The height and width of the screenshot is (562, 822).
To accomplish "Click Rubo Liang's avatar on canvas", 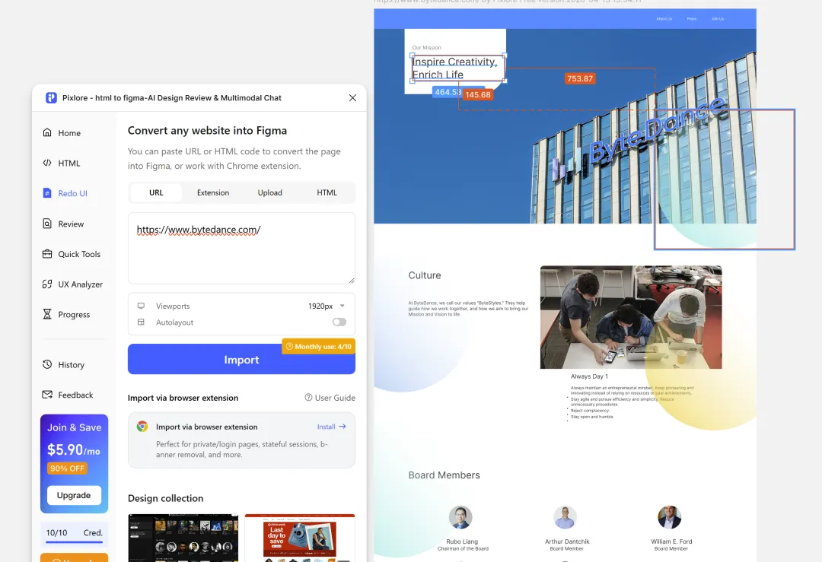I will point(460,517).
